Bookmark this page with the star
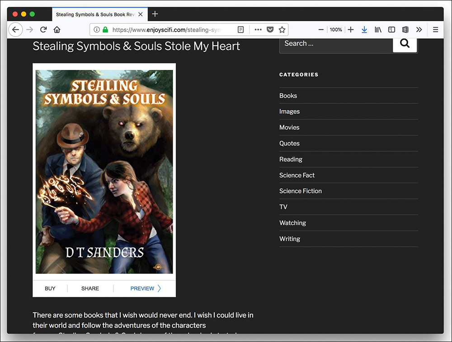Viewport: 452px width, 342px height. click(x=282, y=29)
